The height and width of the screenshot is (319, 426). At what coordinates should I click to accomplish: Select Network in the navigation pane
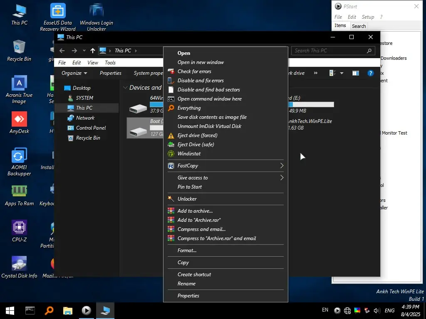[85, 118]
